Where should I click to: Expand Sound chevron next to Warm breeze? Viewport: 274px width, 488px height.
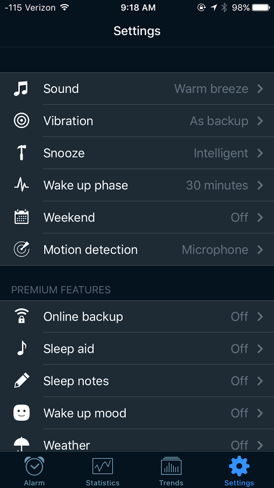coord(260,88)
